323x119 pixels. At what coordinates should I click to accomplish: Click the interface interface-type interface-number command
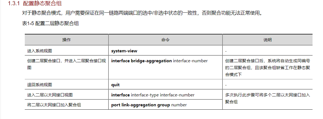click(153, 95)
